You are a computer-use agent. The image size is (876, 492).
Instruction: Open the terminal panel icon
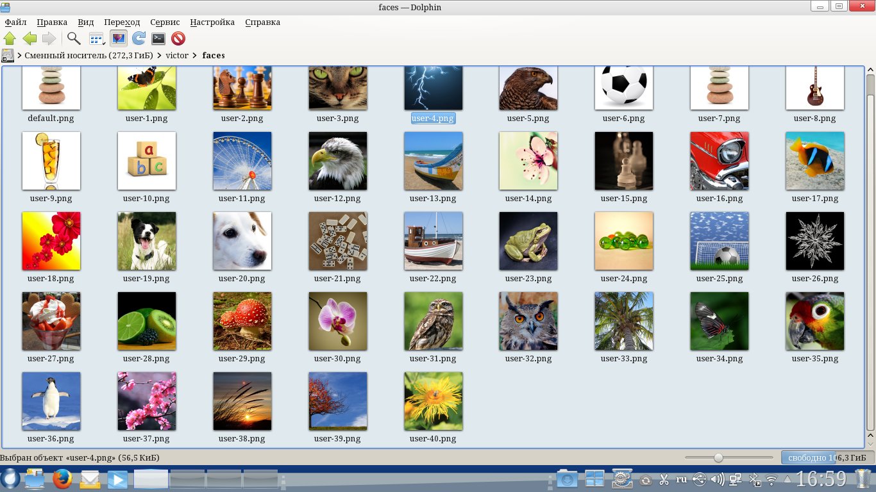(158, 38)
